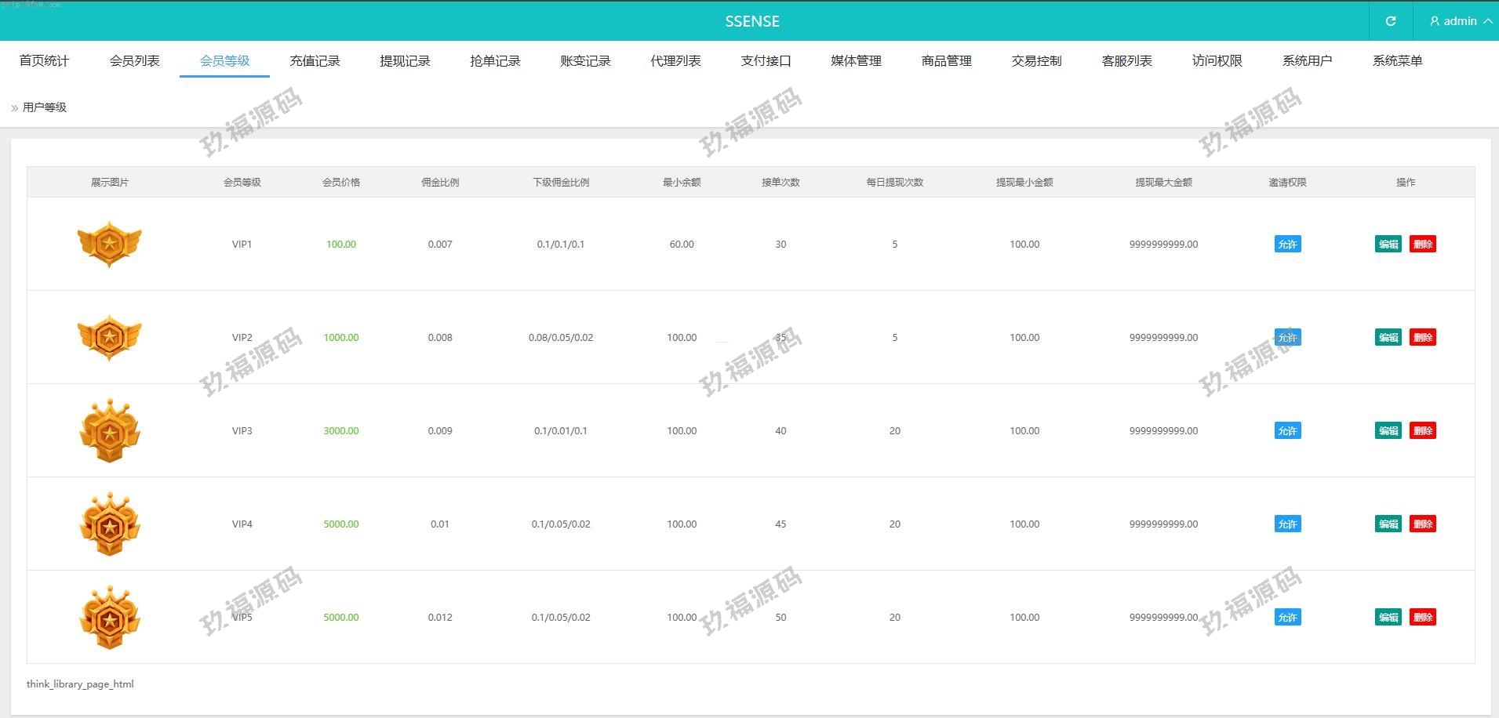This screenshot has width=1499, height=718.
Task: Select the 提现记录 tab
Action: pyautogui.click(x=405, y=60)
